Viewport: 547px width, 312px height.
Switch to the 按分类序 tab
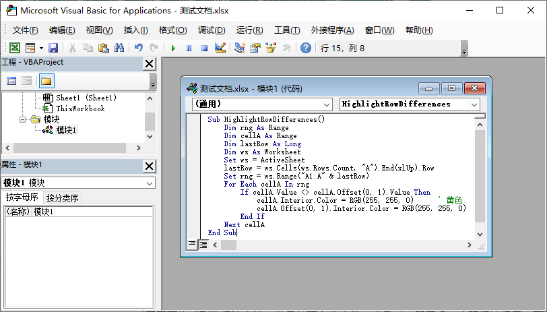click(62, 198)
